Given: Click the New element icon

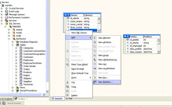Looking at the screenshot, I should pyautogui.click(x=95, y=38).
